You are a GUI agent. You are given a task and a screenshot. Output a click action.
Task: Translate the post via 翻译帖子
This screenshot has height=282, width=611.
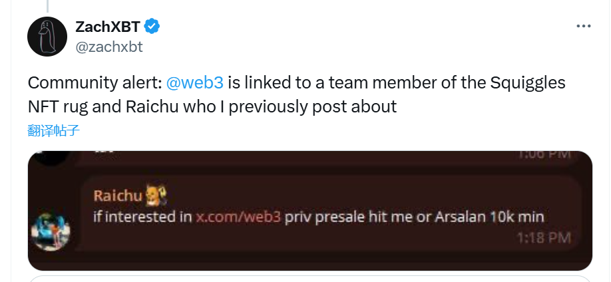coord(54,130)
